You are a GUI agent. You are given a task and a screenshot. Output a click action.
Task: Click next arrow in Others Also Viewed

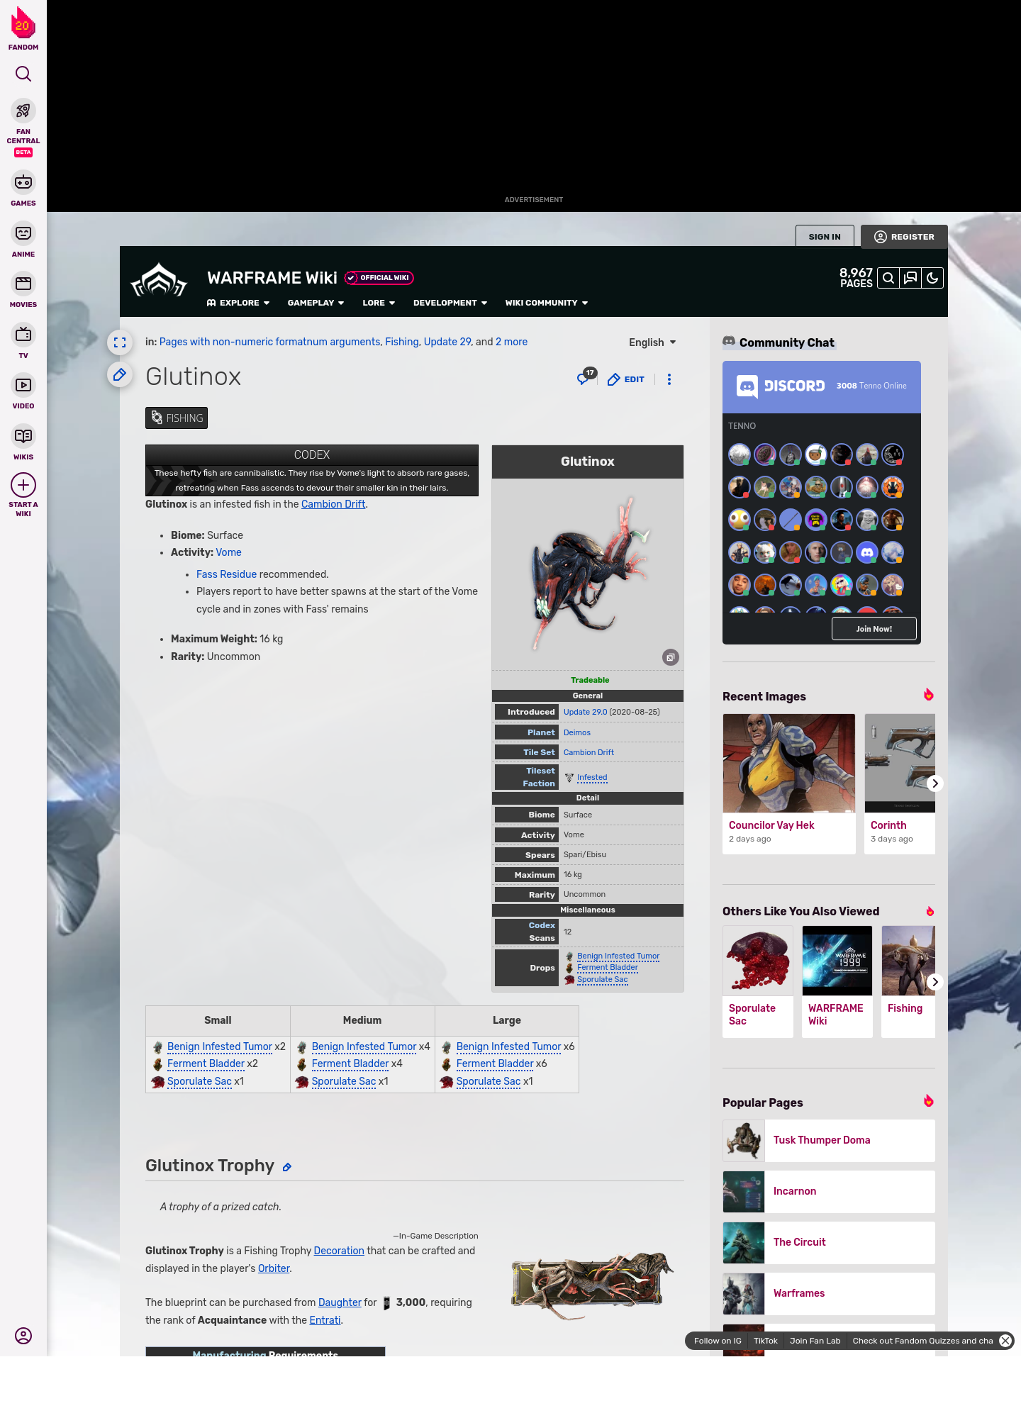point(935,982)
